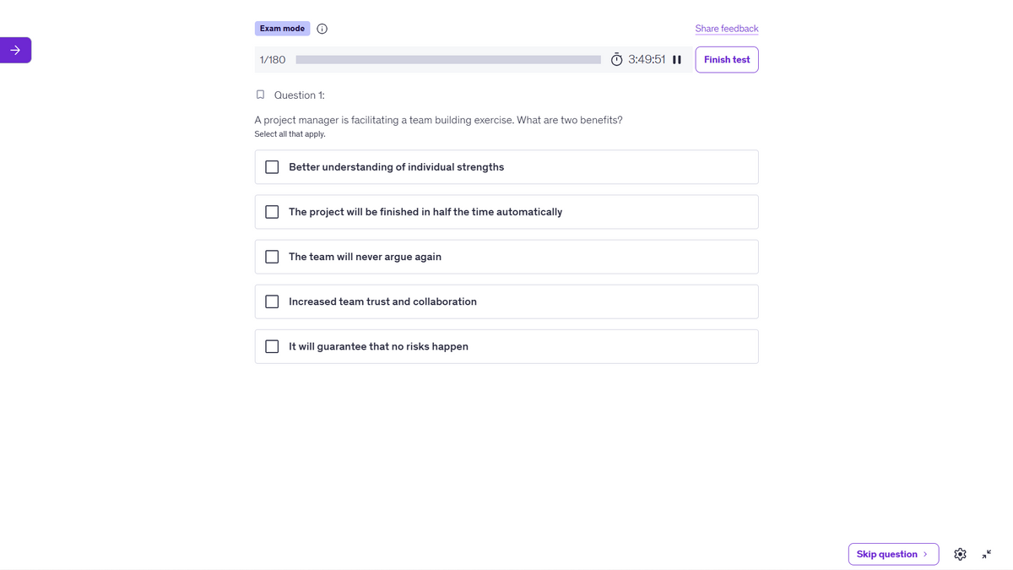The image size is (1013, 570).
Task: Pause the exam timer
Action: (677, 60)
